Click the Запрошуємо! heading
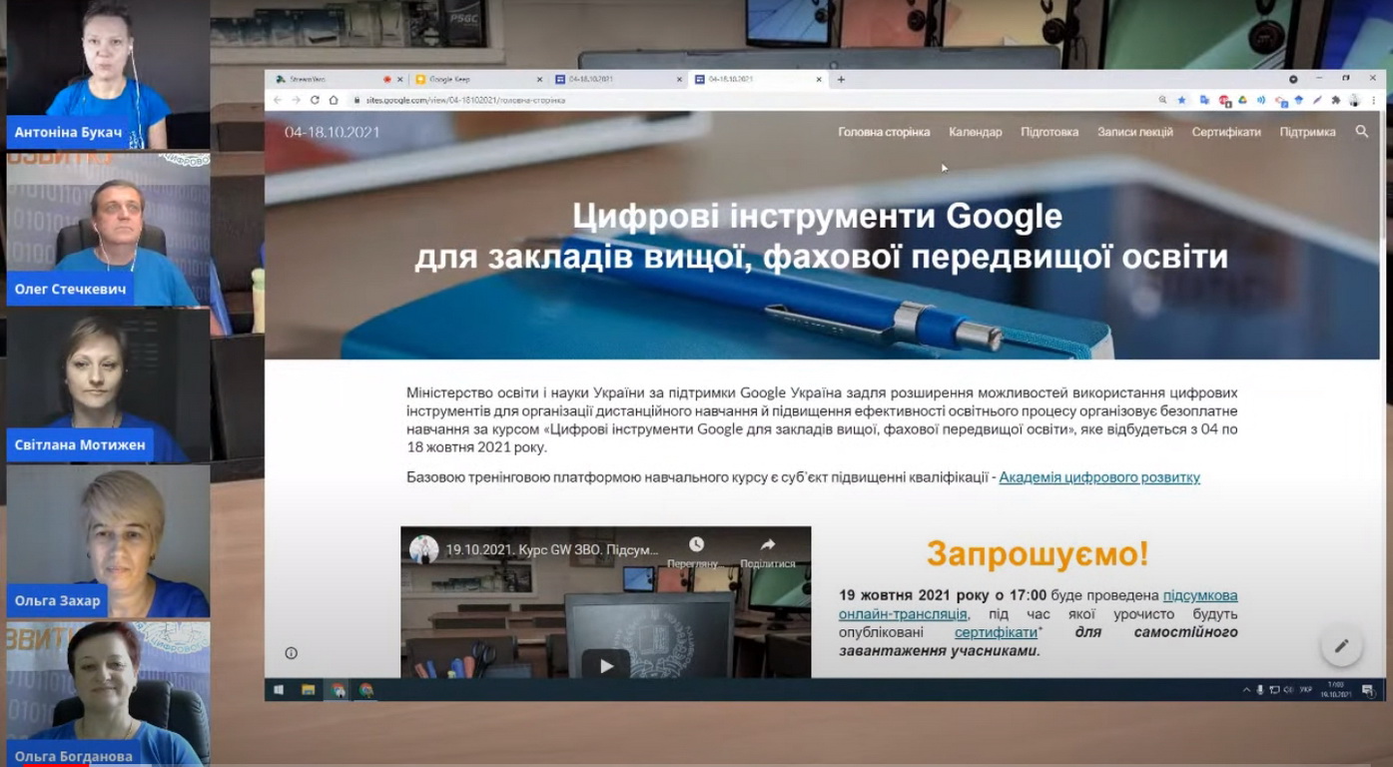1393x767 pixels. (1038, 553)
